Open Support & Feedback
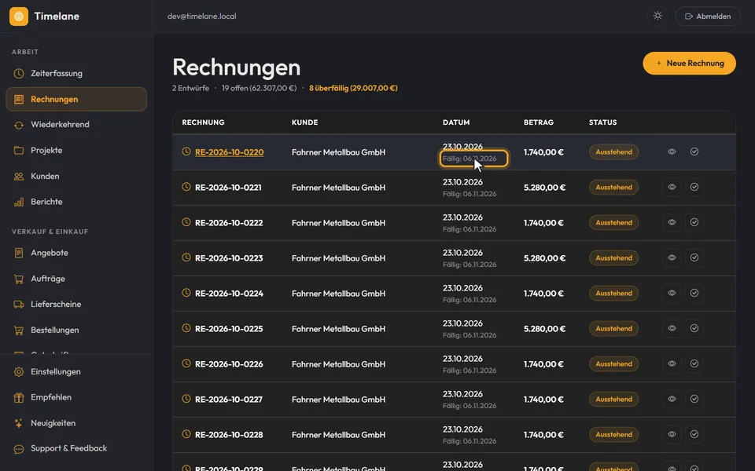 pyautogui.click(x=76, y=448)
